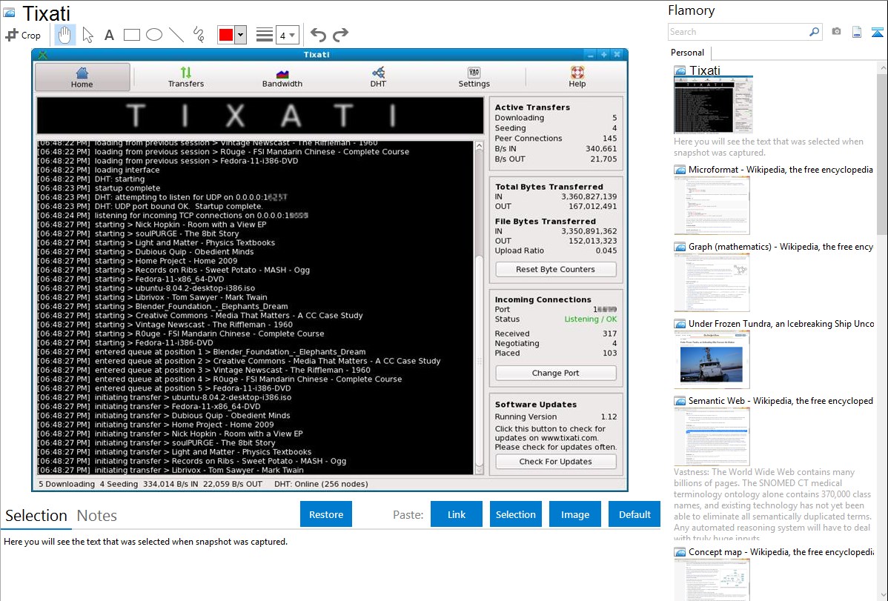Click the line thickness icon
This screenshot has width=888, height=601.
tap(264, 35)
